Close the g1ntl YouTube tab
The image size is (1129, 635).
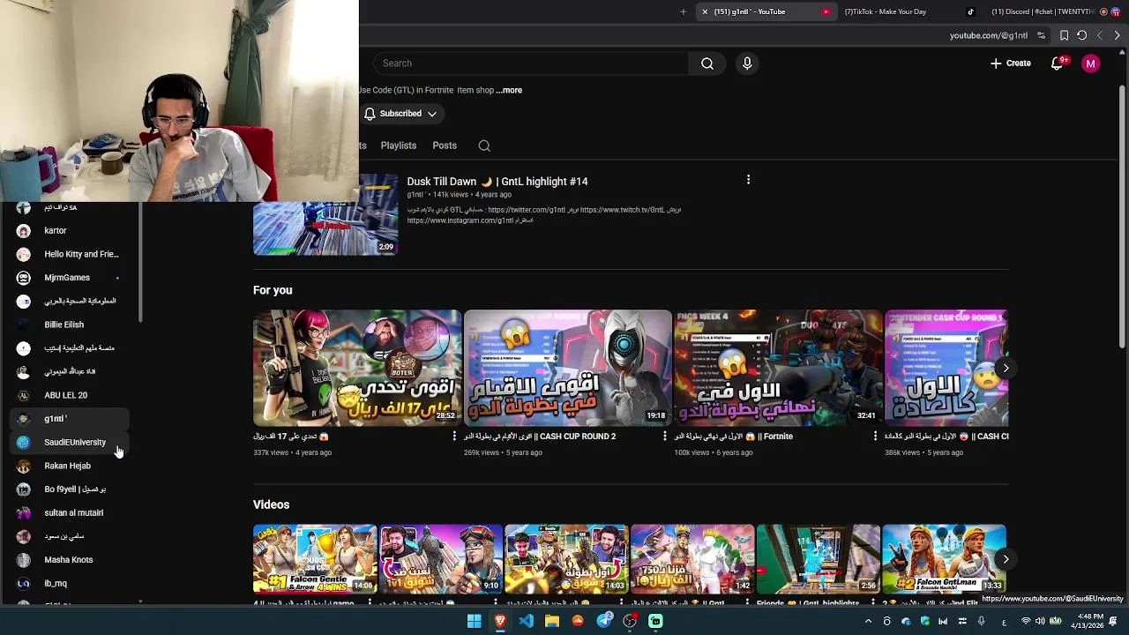[704, 11]
